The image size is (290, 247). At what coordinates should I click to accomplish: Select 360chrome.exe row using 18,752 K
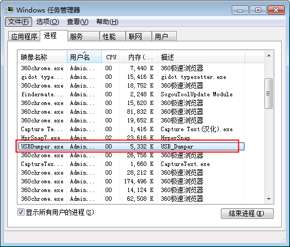(131, 85)
